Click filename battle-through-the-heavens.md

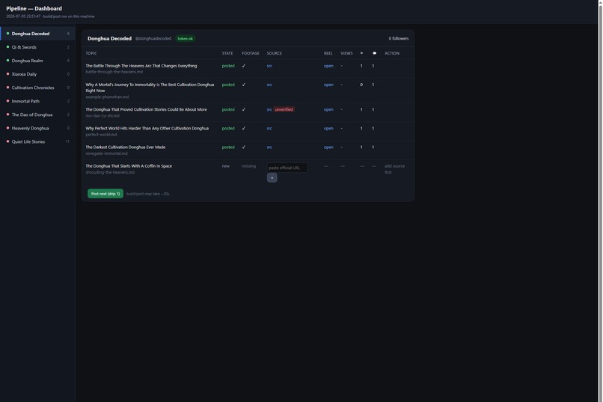(114, 72)
